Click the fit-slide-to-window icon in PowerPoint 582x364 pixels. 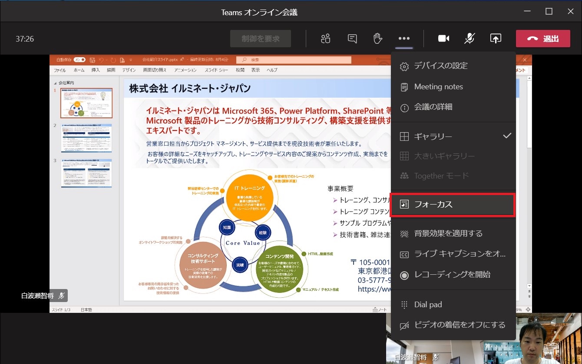pos(528,309)
